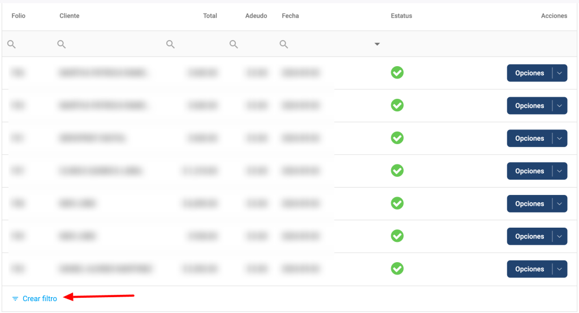Click the green status check in sixth row
Screen dimensions: 579x313
[x=397, y=236]
